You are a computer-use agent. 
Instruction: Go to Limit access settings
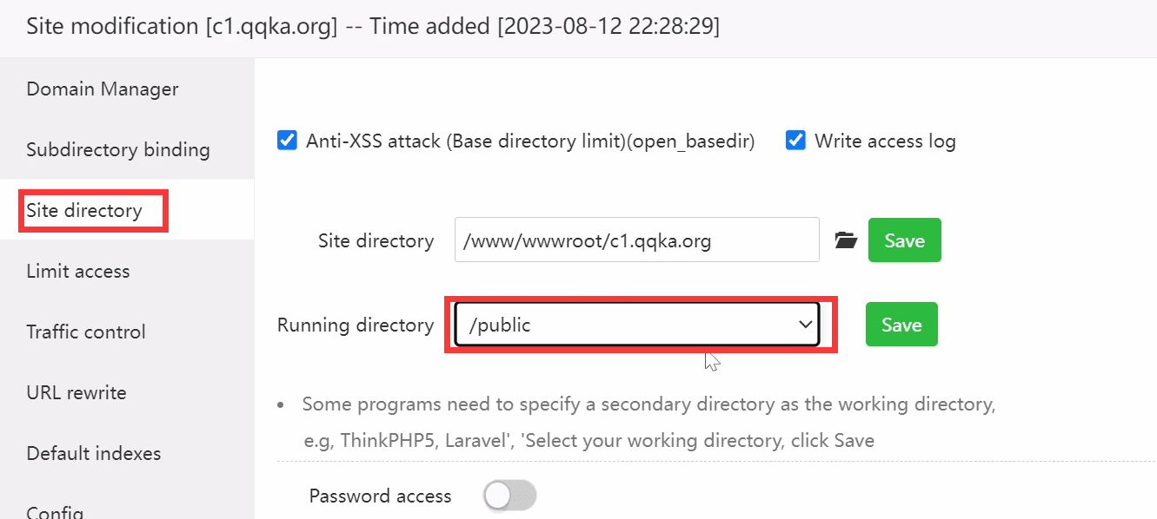click(x=78, y=271)
